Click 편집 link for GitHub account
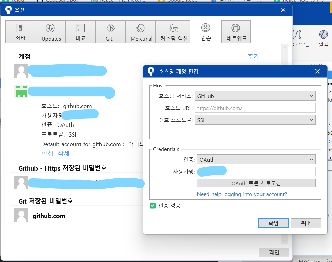332x262 pixels. tap(47, 153)
